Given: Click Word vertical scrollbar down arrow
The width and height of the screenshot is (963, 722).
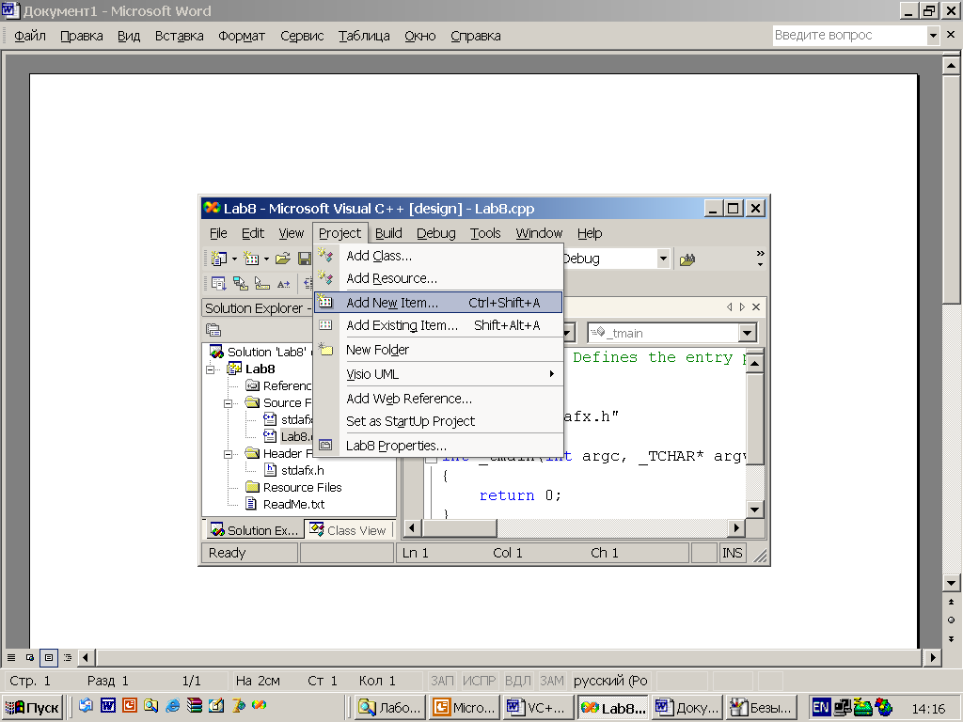Looking at the screenshot, I should 952,583.
